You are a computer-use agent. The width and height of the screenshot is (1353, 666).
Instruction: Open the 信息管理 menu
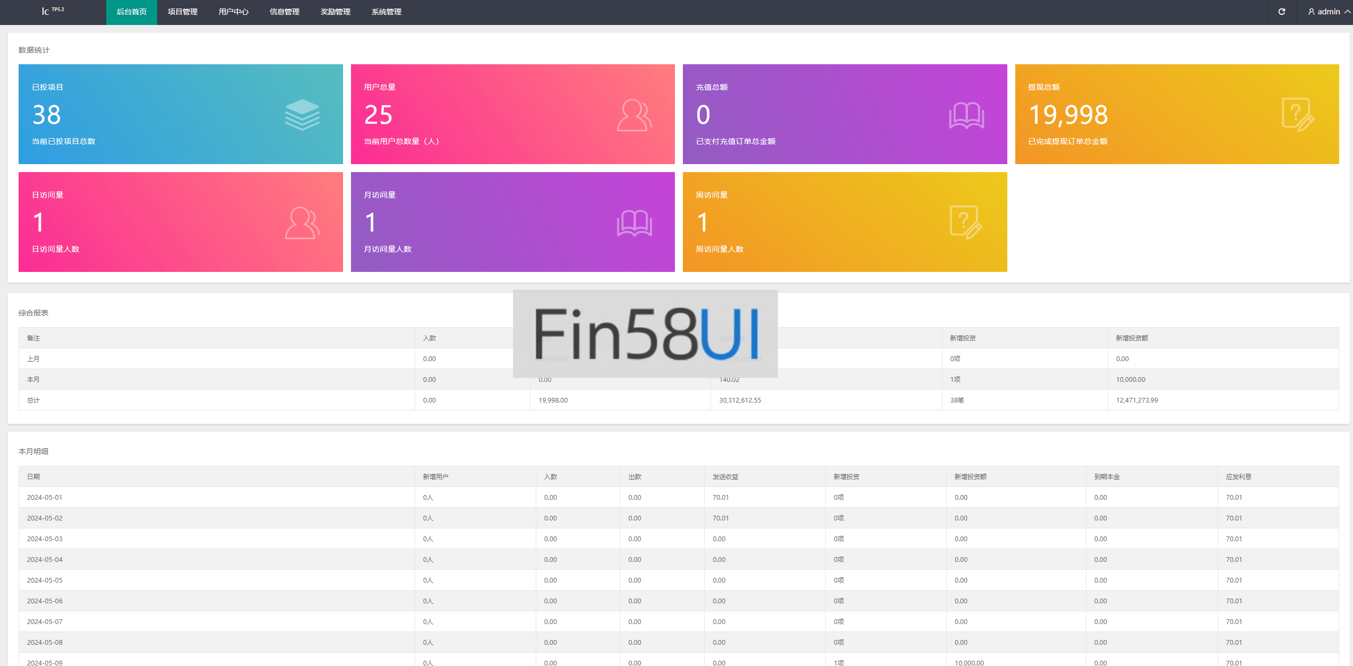point(284,12)
